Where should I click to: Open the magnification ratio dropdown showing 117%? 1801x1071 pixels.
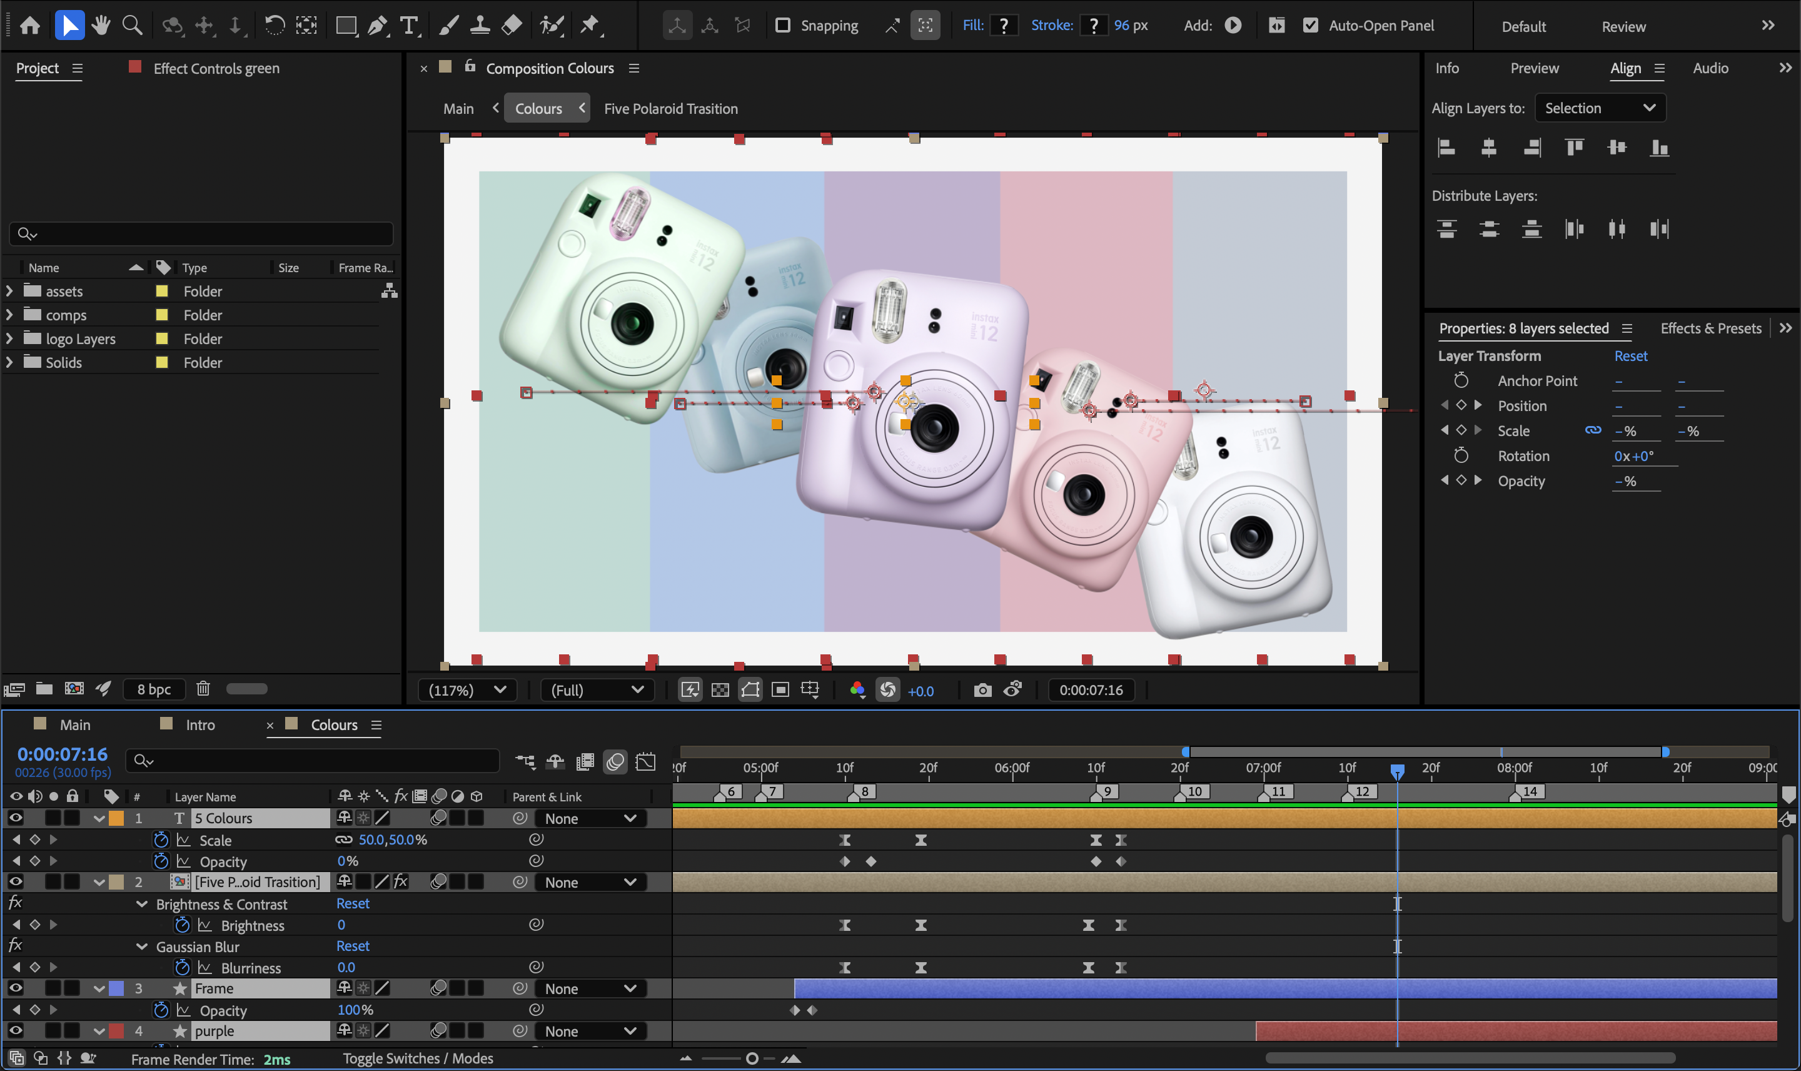(467, 690)
